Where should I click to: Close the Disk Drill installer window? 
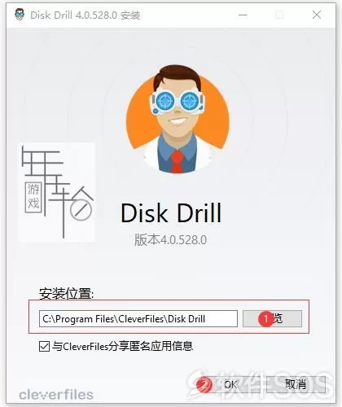click(x=317, y=15)
